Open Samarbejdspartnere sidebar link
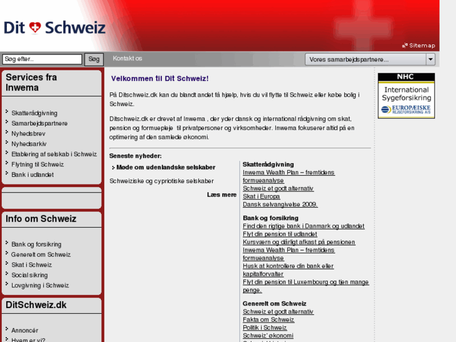 [x=40, y=124]
